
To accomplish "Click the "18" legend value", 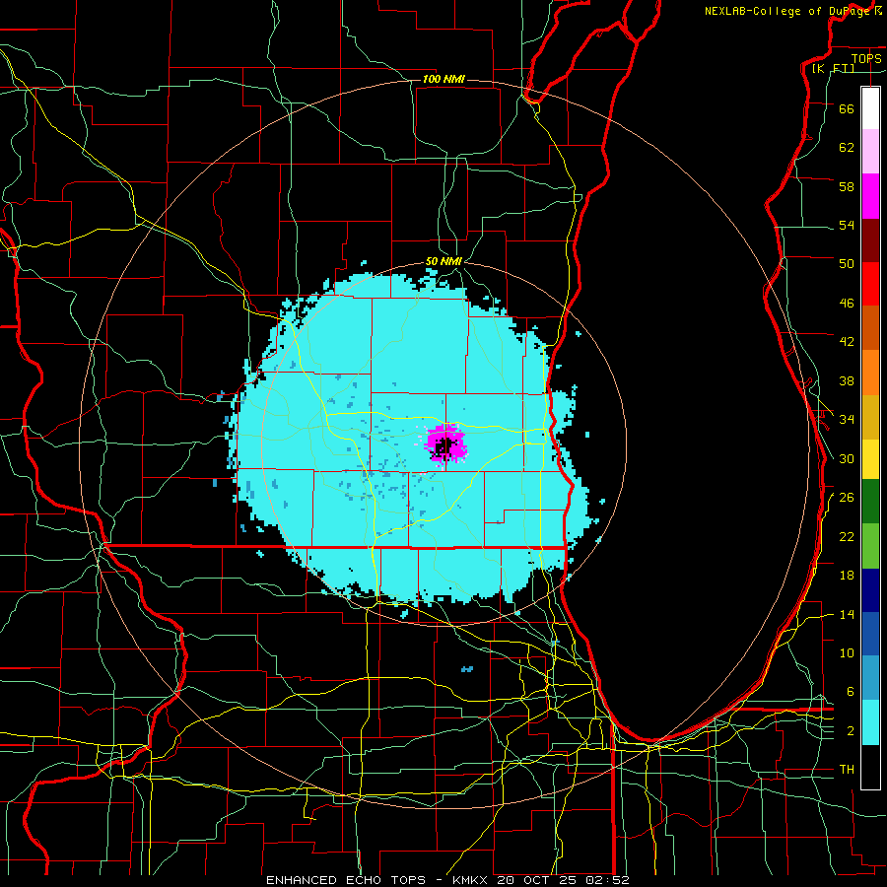I will click(x=847, y=576).
